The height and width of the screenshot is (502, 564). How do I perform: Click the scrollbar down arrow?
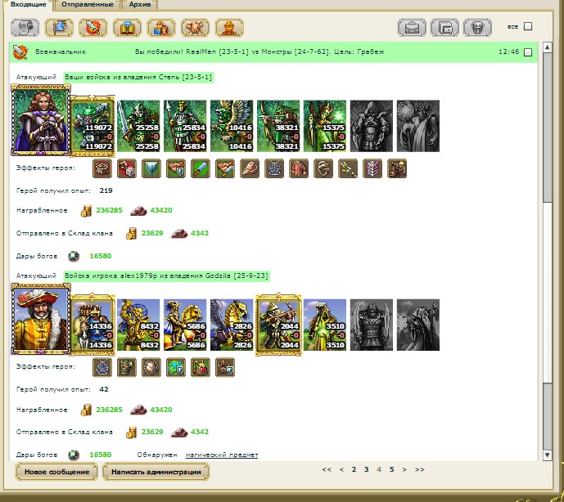coord(548,454)
